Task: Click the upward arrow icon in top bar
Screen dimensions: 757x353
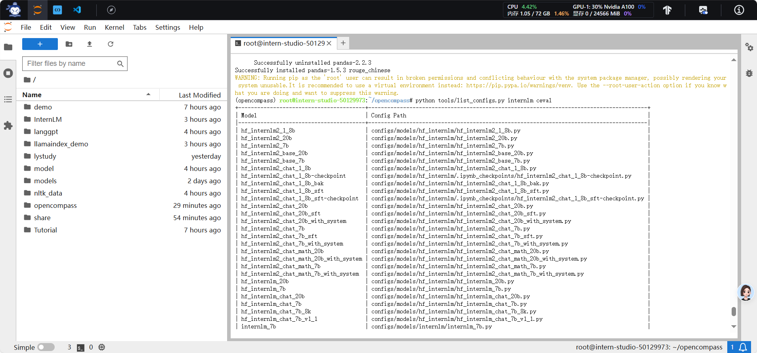Action: tap(667, 10)
